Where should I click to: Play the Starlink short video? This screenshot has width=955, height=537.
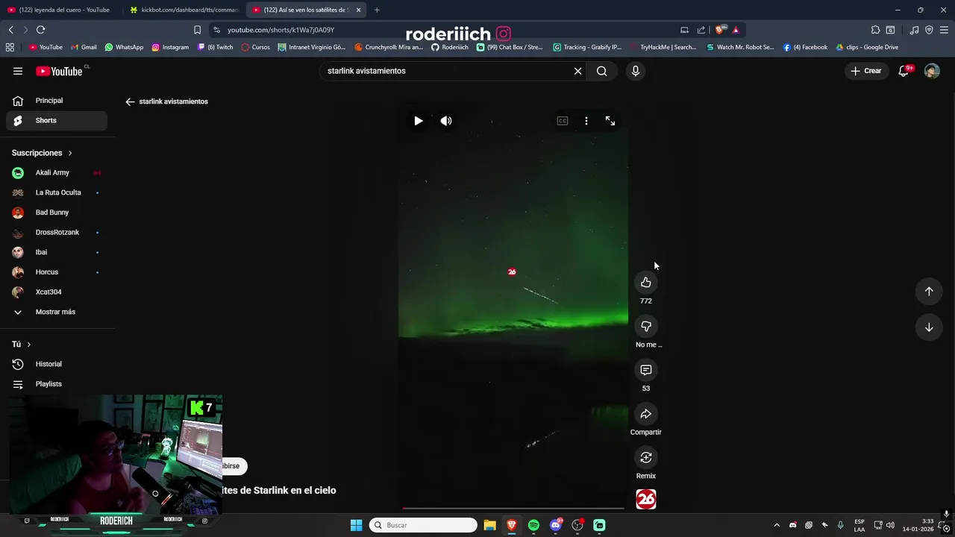pos(419,121)
